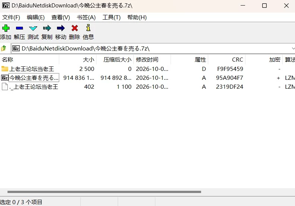Click the 7z icon in title bar
295x206 pixels.
pyautogui.click(x=6, y=6)
